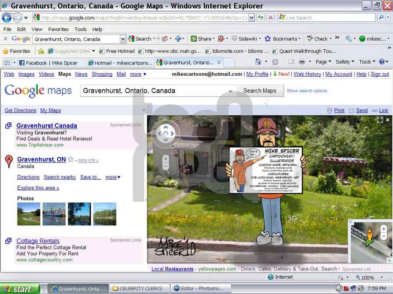Close the Street View panel
This screenshot has height=294, width=393.
tap(388, 120)
